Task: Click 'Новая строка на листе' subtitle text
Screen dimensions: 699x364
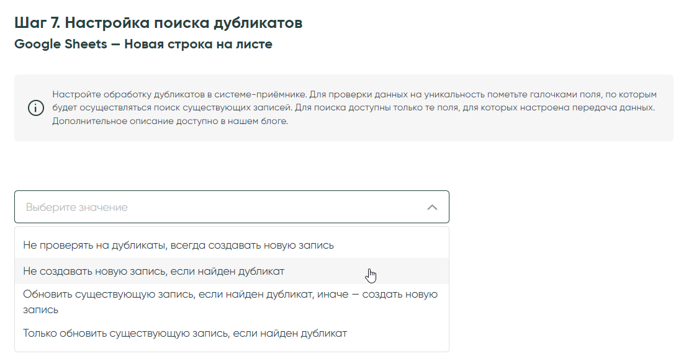Action: [198, 45]
